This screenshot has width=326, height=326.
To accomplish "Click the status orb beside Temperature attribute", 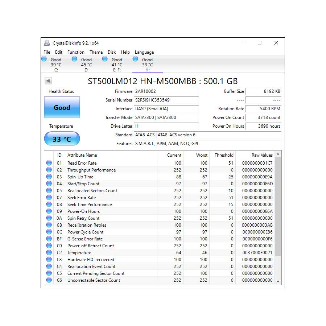I will point(49,253).
